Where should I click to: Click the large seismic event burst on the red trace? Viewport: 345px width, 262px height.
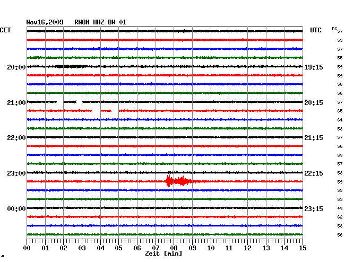pyautogui.click(x=178, y=181)
